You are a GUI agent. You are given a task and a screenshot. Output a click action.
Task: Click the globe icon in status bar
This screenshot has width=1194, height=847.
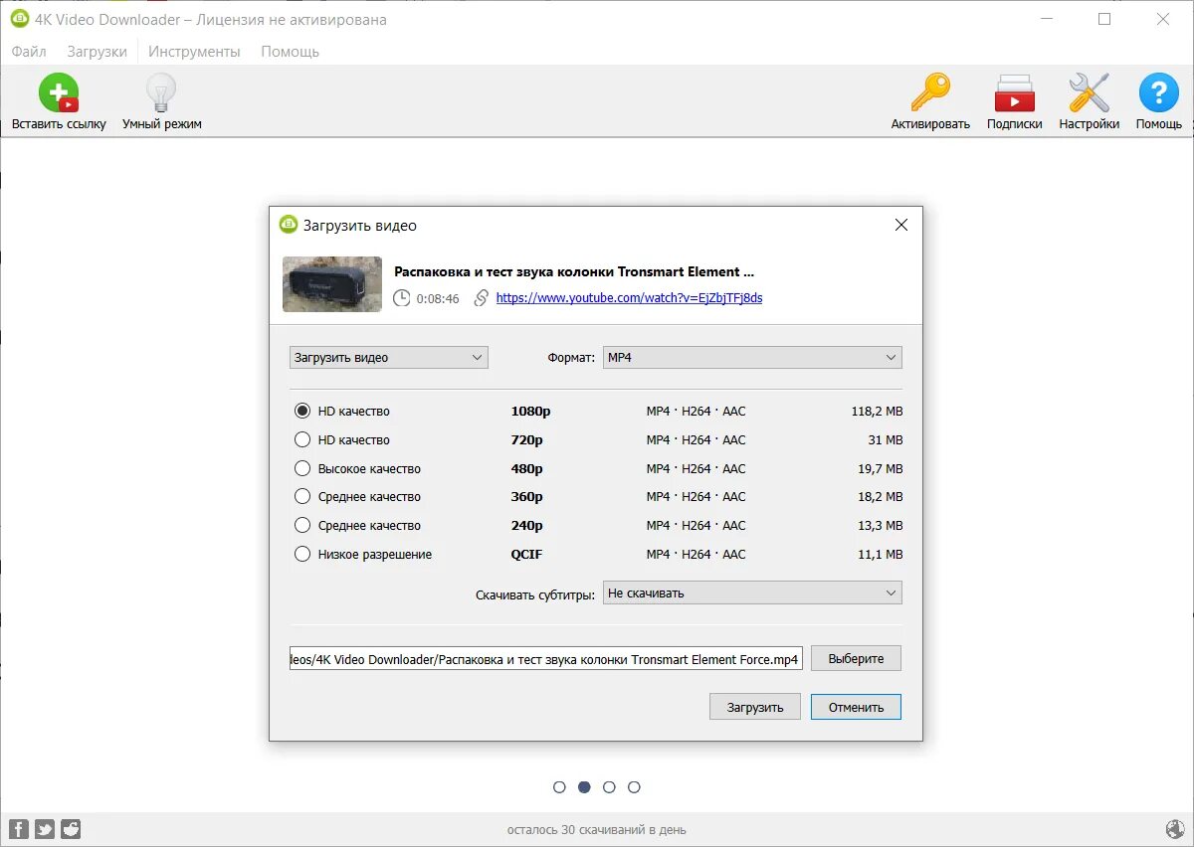pyautogui.click(x=1174, y=829)
